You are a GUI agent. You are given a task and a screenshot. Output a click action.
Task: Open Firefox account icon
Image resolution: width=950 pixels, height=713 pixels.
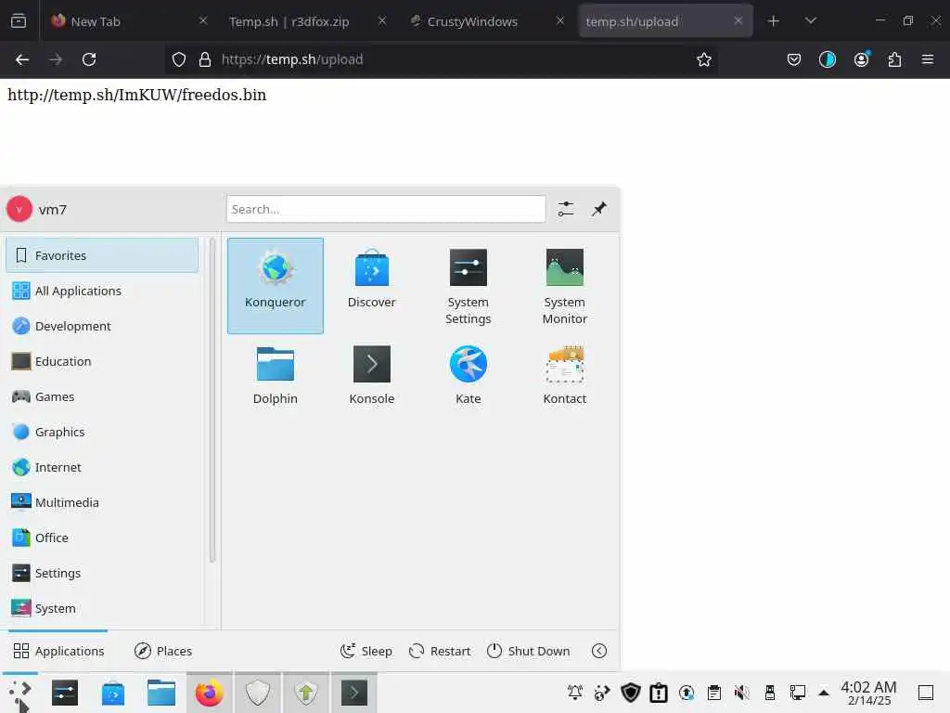[861, 59]
